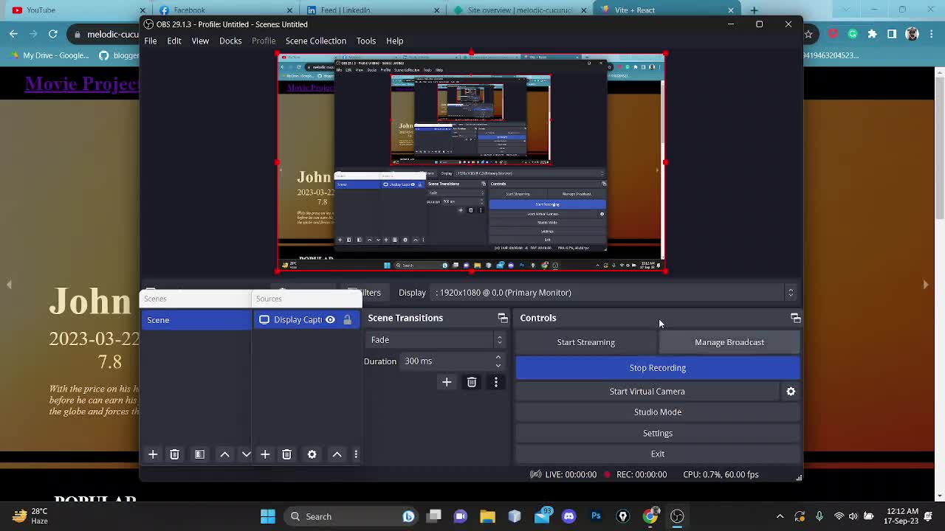Remove selected scene with trash icon
This screenshot has width=945, height=531.
point(174,454)
